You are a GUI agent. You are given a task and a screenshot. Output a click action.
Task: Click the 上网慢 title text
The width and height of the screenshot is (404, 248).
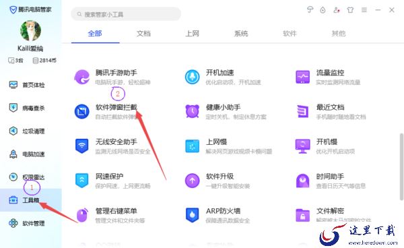coord(216,142)
